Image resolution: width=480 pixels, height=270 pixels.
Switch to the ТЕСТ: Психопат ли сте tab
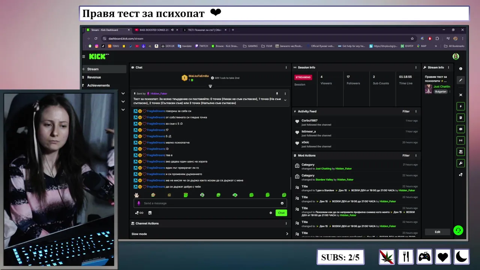[x=205, y=30]
